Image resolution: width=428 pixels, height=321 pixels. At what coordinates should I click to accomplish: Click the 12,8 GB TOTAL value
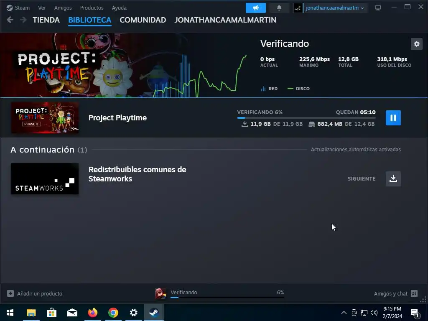pos(348,59)
